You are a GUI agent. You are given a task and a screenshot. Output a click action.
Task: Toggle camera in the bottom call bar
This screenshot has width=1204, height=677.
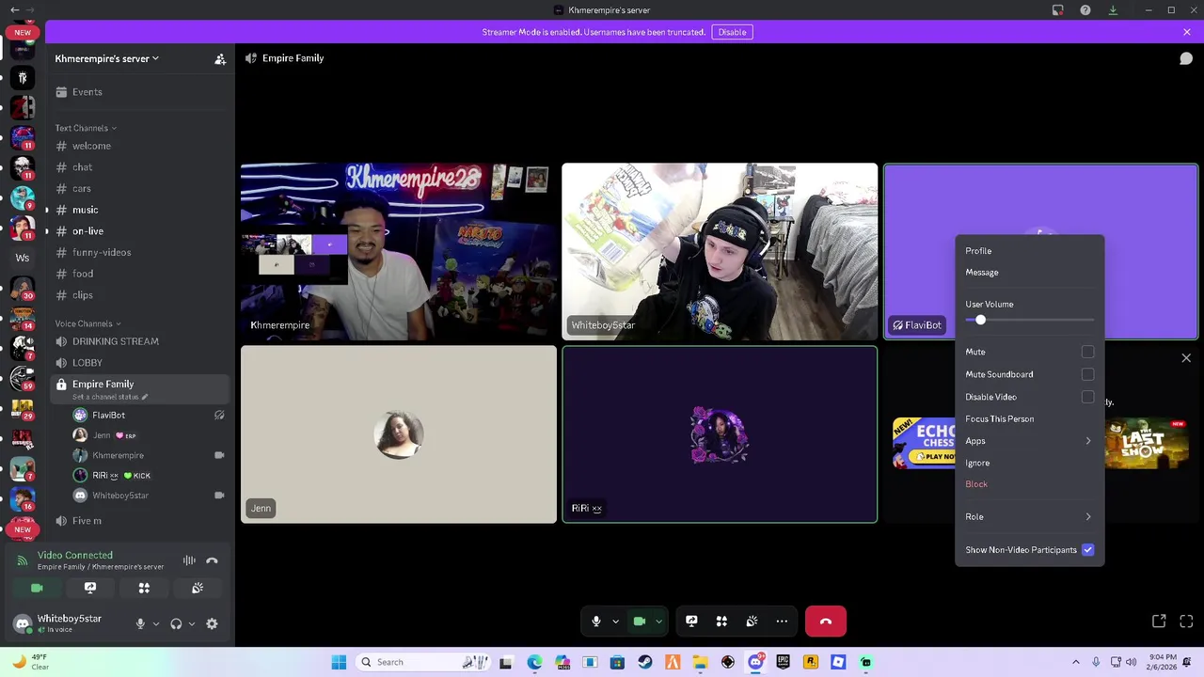tap(640, 621)
